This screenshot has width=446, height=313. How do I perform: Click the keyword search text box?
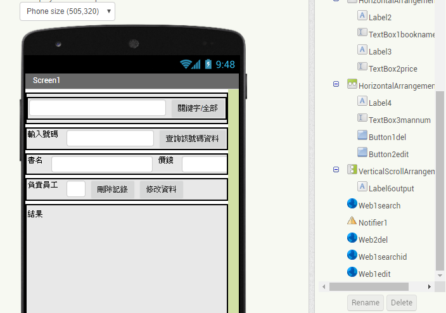(x=98, y=108)
